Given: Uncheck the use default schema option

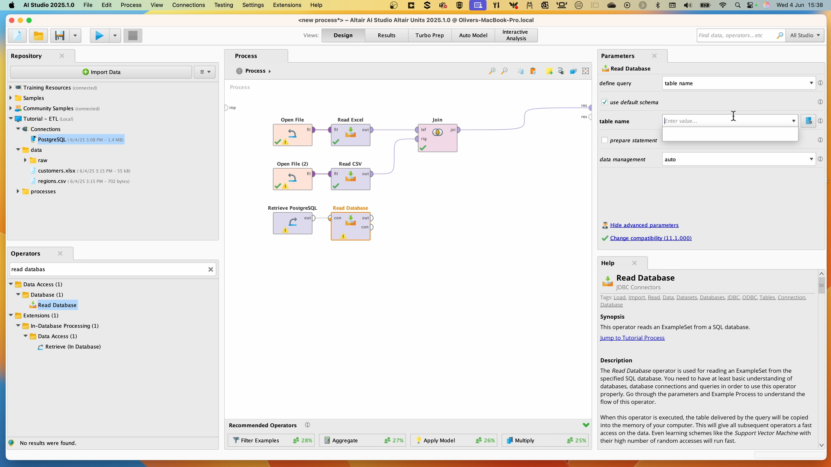Looking at the screenshot, I should pos(605,102).
